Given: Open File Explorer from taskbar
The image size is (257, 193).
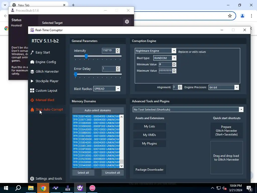Looking at the screenshot, I should pos(31,188).
